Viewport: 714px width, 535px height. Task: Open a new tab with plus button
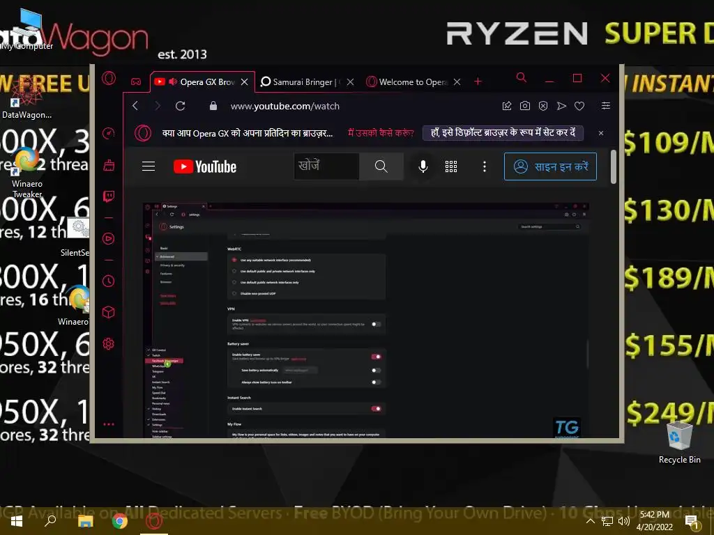coord(478,82)
